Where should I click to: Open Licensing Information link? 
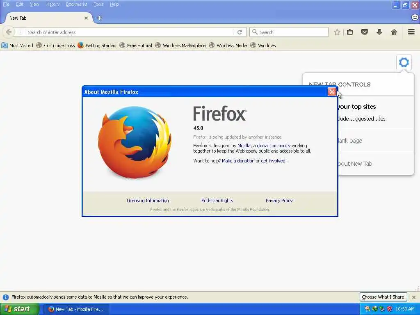[148, 201]
